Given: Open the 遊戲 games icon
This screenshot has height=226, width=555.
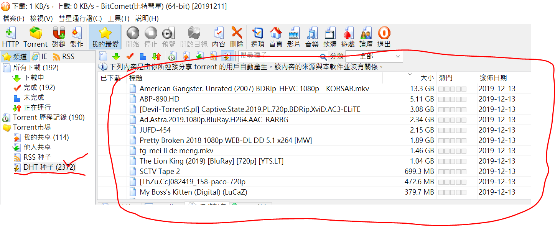Looking at the screenshot, I should click(x=348, y=37).
